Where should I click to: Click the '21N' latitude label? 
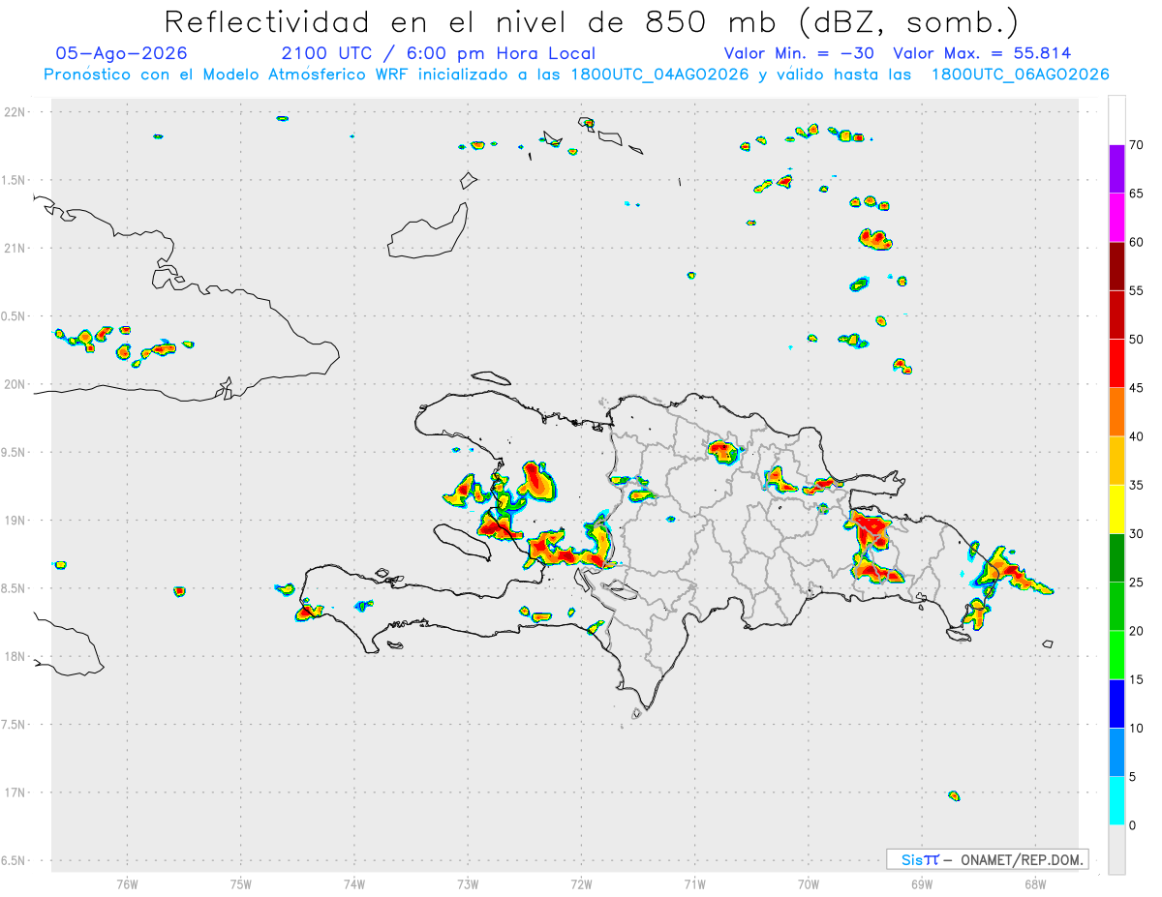pyautogui.click(x=16, y=248)
